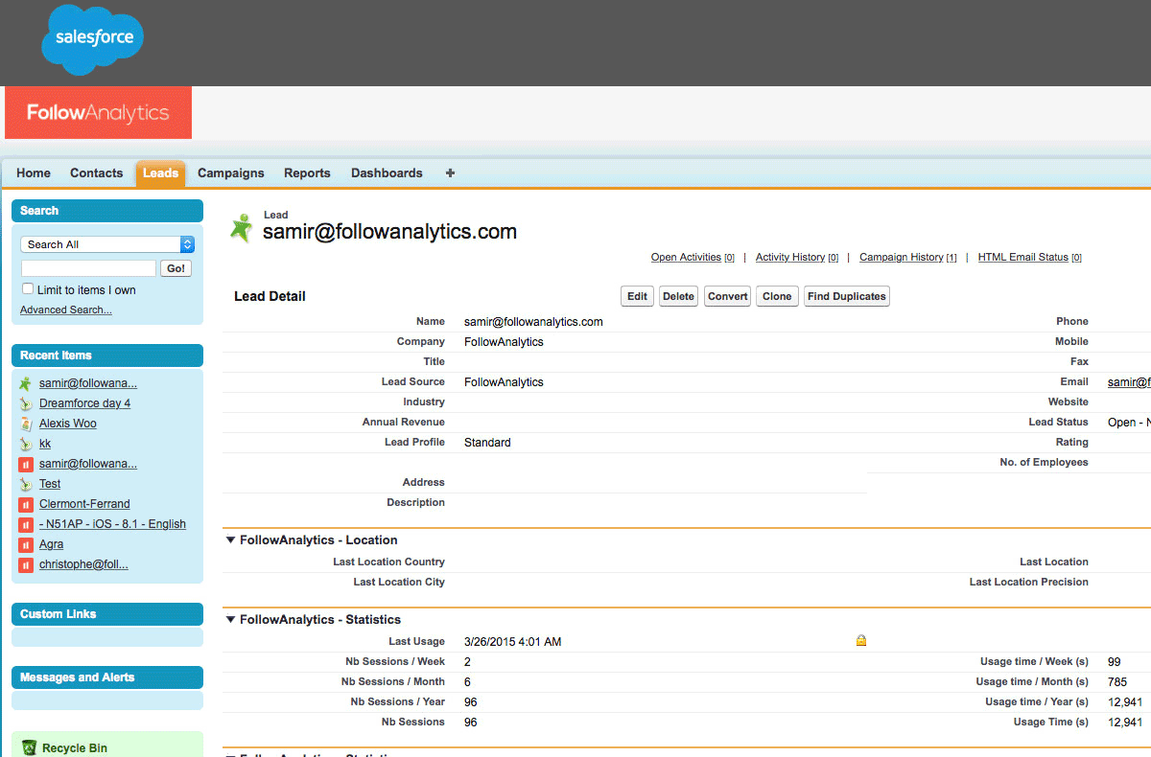This screenshot has width=1151, height=757.
Task: Click the Recycle Bin icon
Action: [29, 748]
